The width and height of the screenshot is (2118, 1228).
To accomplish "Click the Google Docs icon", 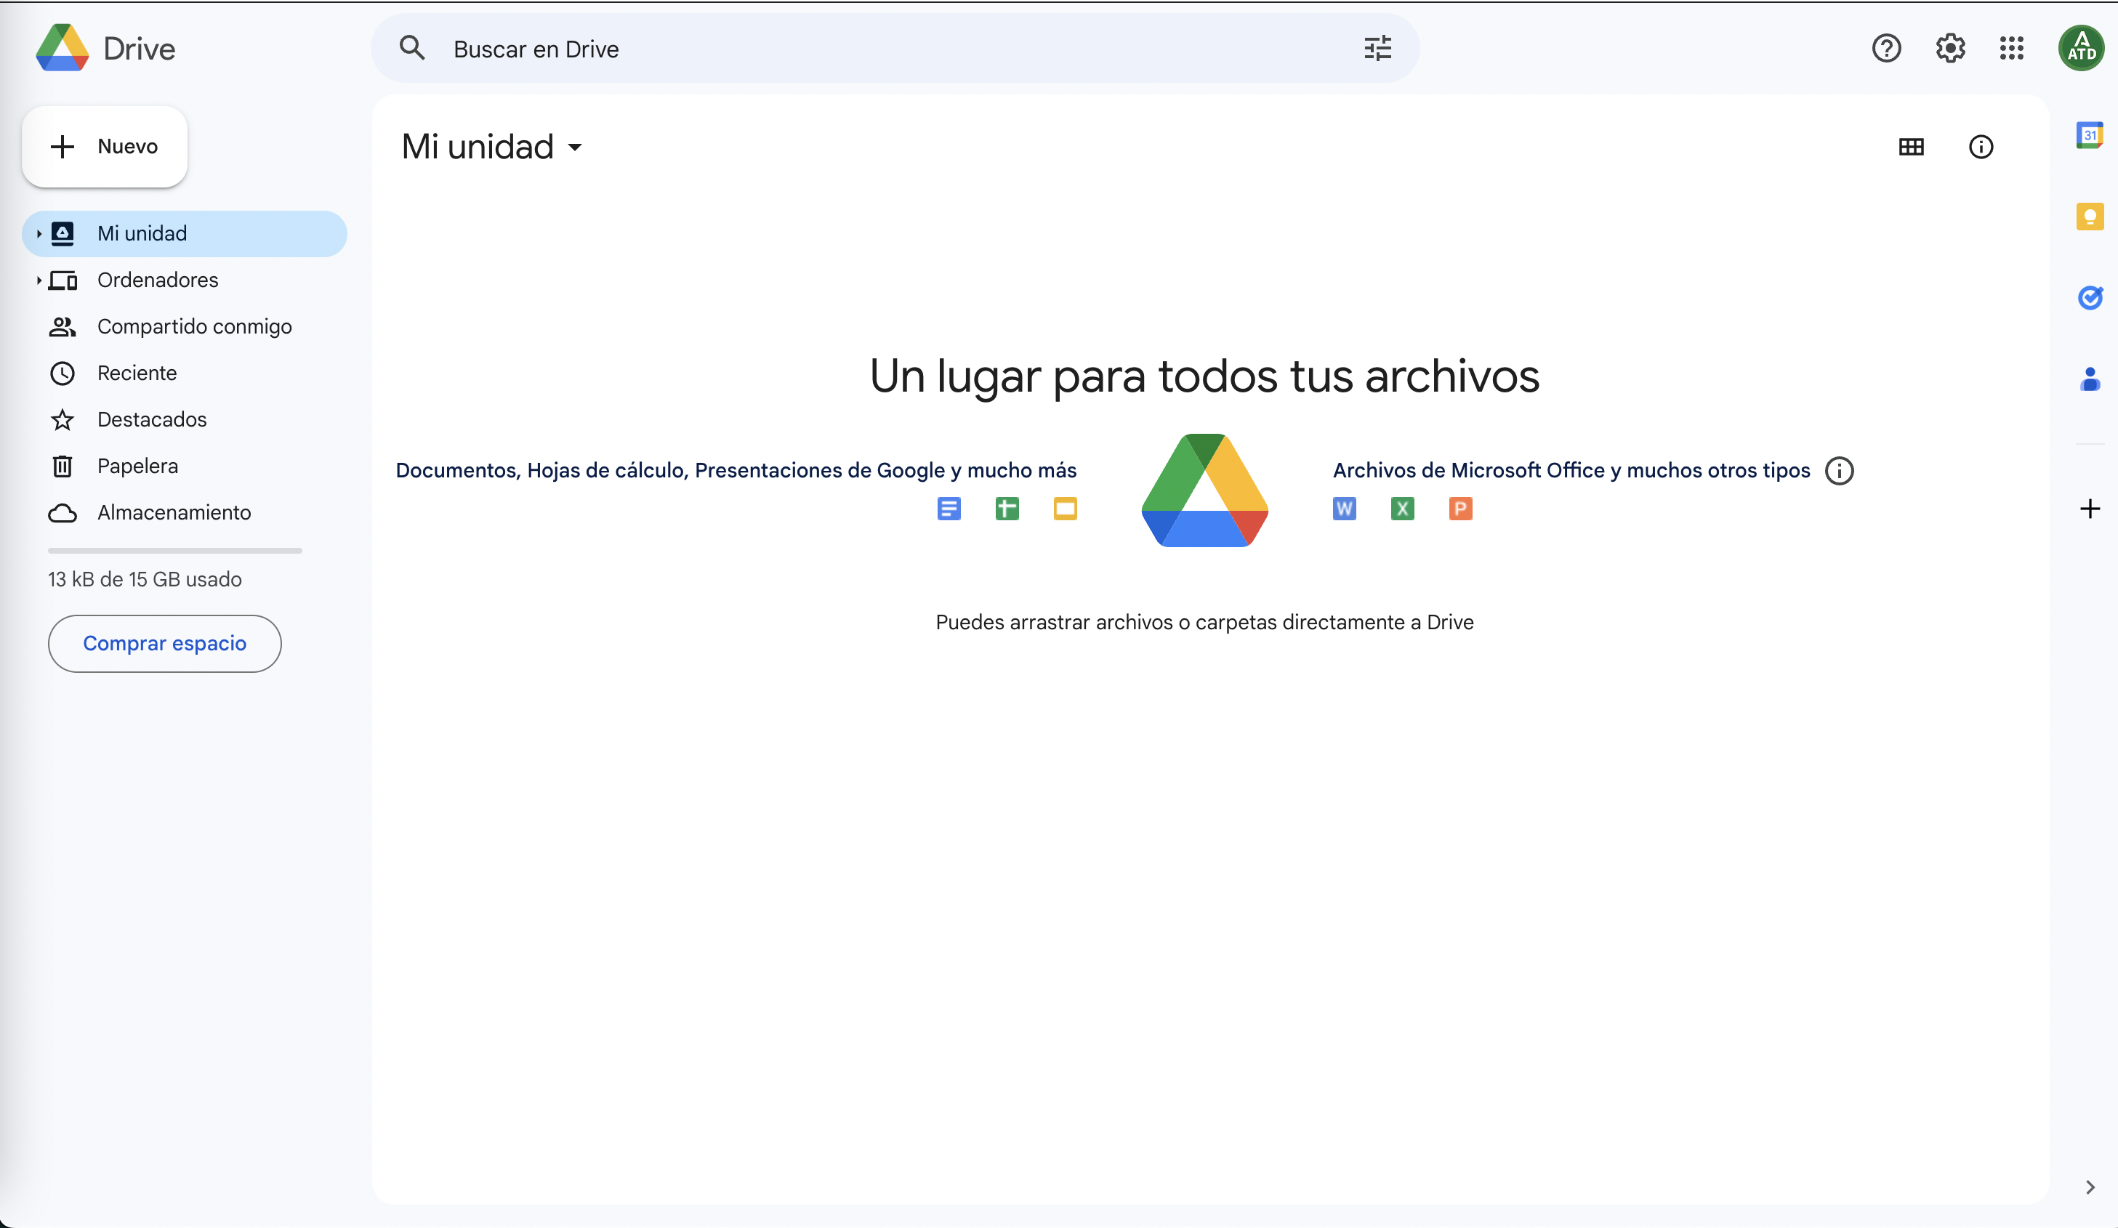I will tap(949, 509).
